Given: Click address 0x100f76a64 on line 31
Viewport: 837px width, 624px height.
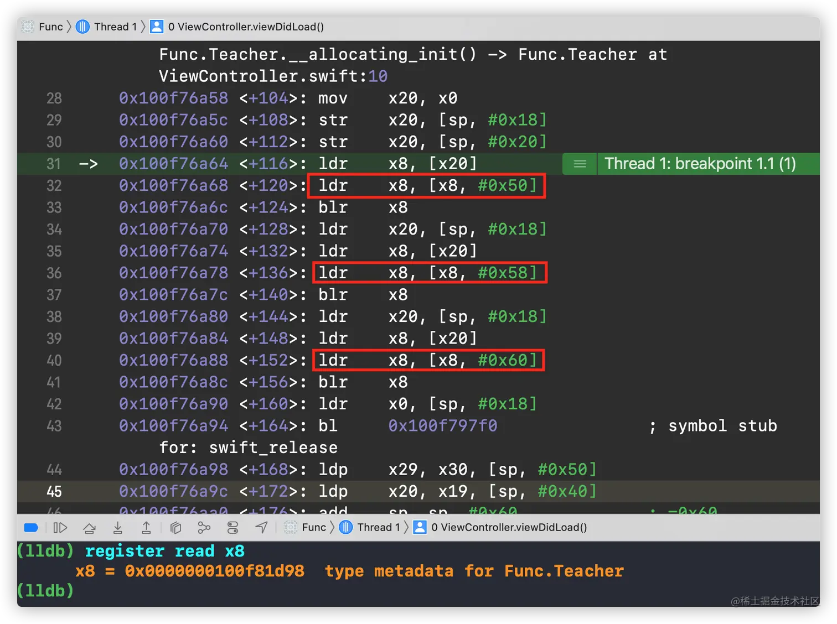Looking at the screenshot, I should pyautogui.click(x=173, y=164).
